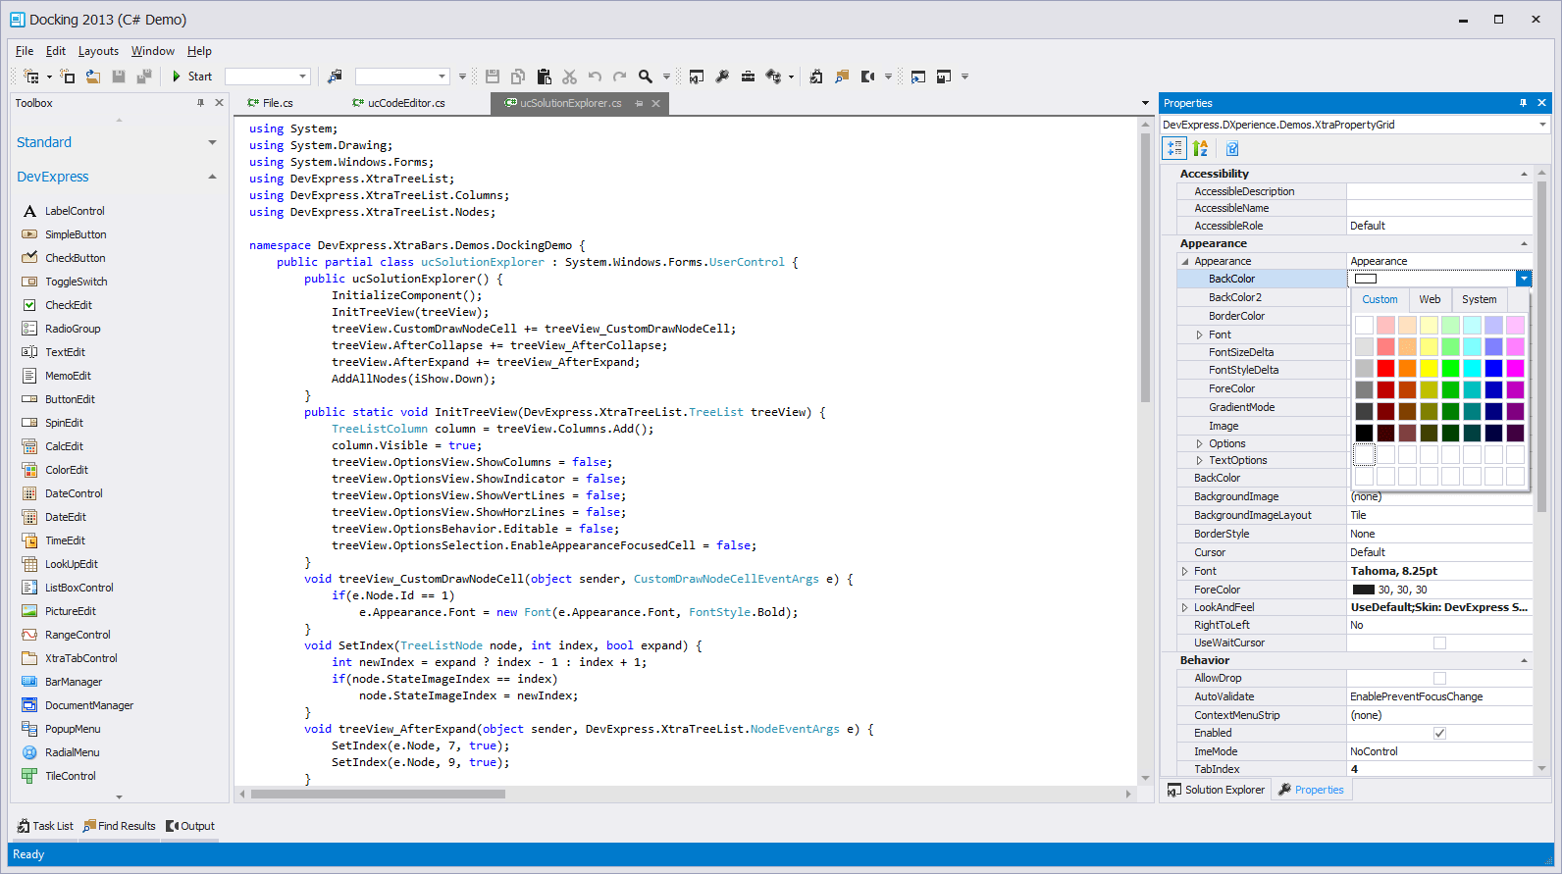The height and width of the screenshot is (874, 1562).
Task: Select the categorized view icon in Properties
Action: tap(1174, 148)
